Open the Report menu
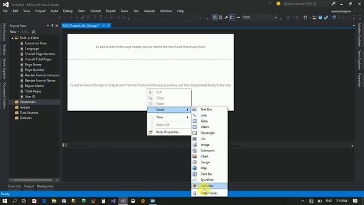 [x=110, y=11]
